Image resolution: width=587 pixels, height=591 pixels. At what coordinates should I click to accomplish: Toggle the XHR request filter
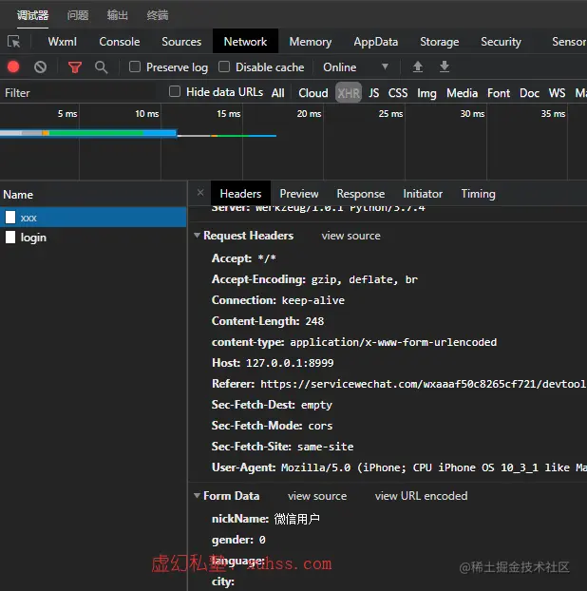[x=349, y=93]
